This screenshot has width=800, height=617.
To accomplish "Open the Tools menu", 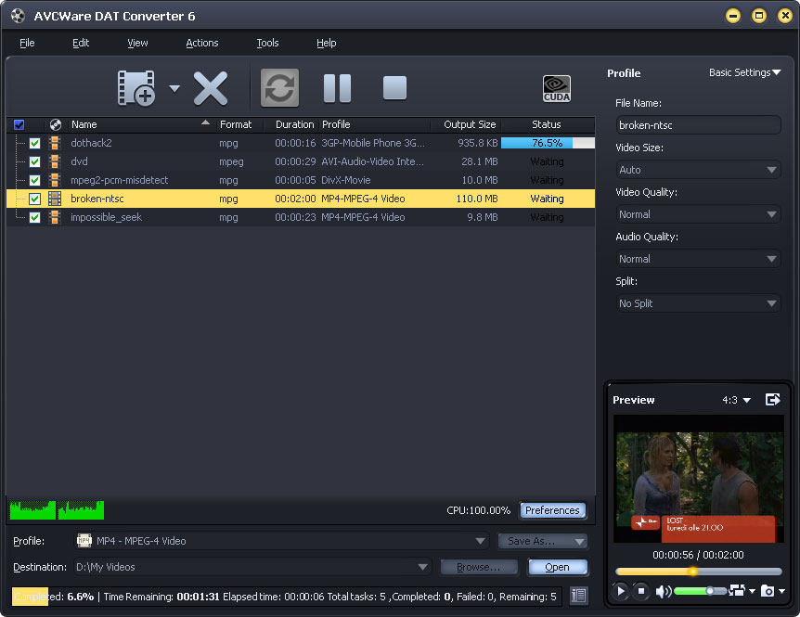I will (x=267, y=43).
